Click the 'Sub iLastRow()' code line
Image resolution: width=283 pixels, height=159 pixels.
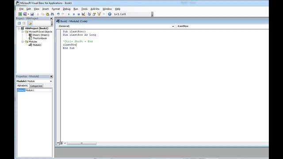tap(74, 31)
